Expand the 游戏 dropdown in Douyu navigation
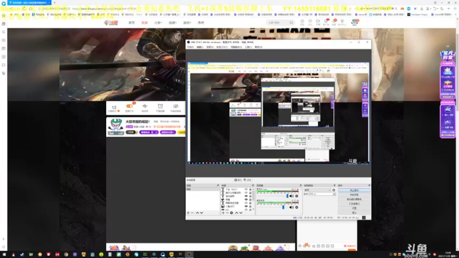 coord(187,22)
